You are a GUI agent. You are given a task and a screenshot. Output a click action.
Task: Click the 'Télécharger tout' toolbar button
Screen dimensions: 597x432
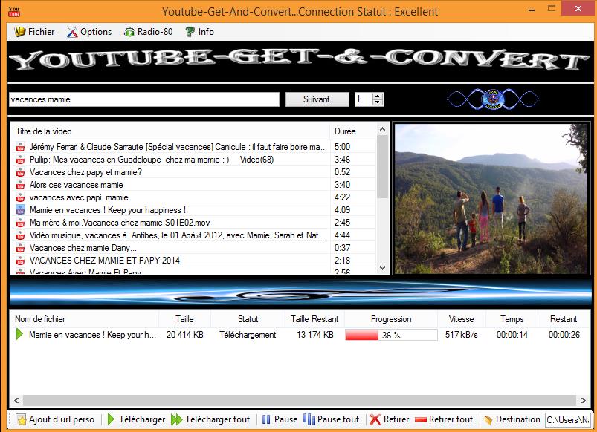[210, 419]
